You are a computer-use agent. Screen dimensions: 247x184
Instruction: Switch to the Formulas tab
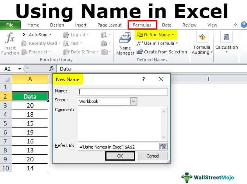click(x=142, y=25)
